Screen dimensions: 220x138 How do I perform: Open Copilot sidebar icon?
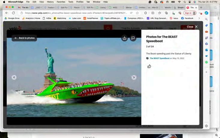[x=206, y=13]
